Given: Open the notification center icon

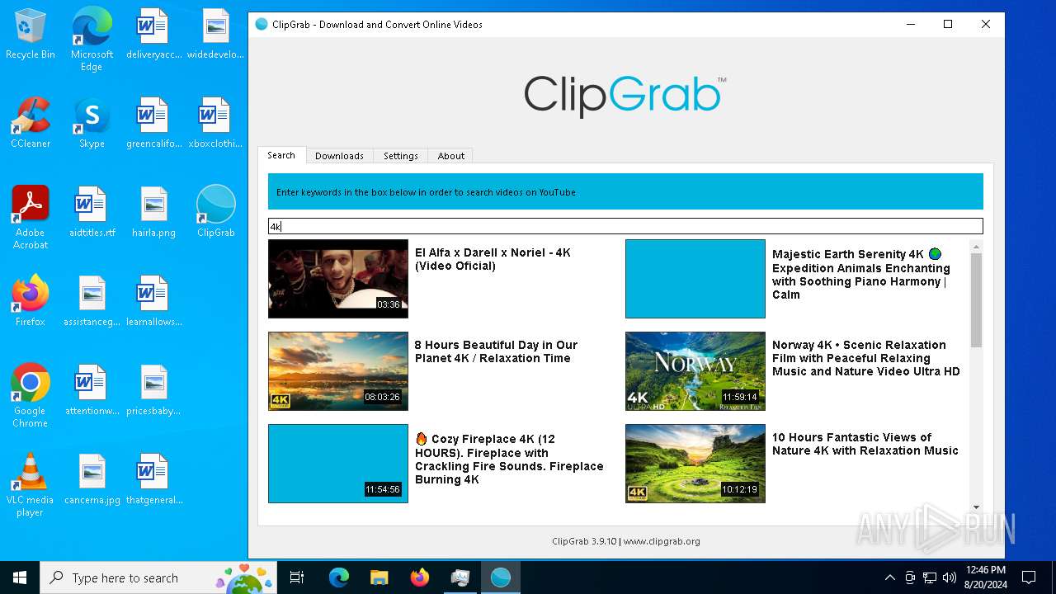Looking at the screenshot, I should [x=1029, y=577].
